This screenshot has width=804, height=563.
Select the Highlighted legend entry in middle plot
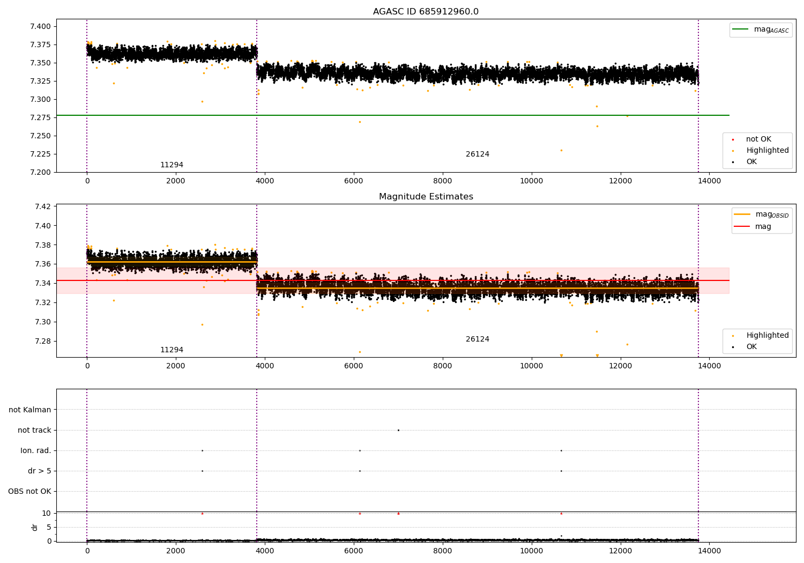click(761, 336)
